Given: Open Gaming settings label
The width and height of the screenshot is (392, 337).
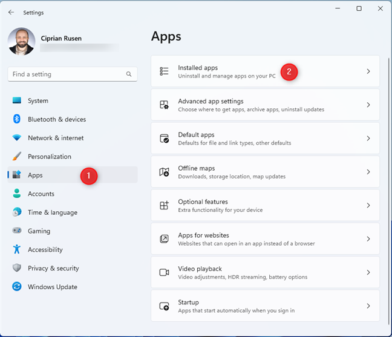Looking at the screenshot, I should click(x=39, y=231).
